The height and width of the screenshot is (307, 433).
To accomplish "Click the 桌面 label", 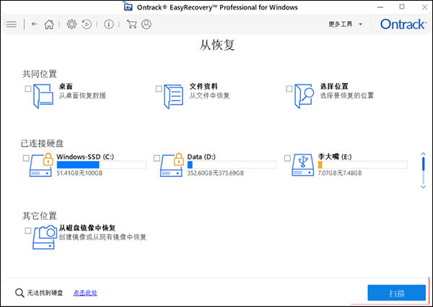I will [66, 87].
